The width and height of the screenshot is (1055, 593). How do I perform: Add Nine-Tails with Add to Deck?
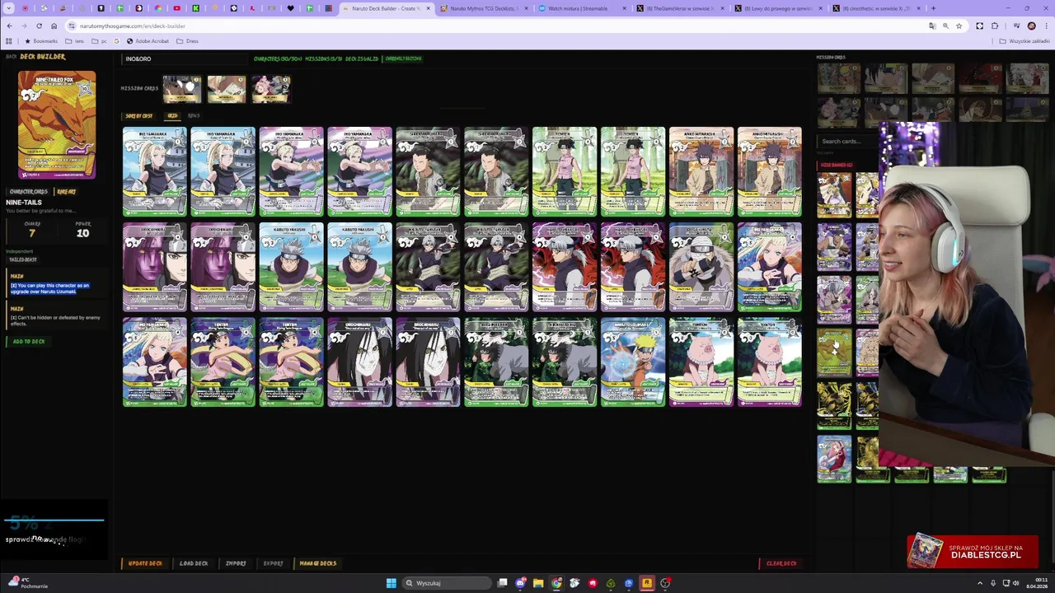coord(28,341)
